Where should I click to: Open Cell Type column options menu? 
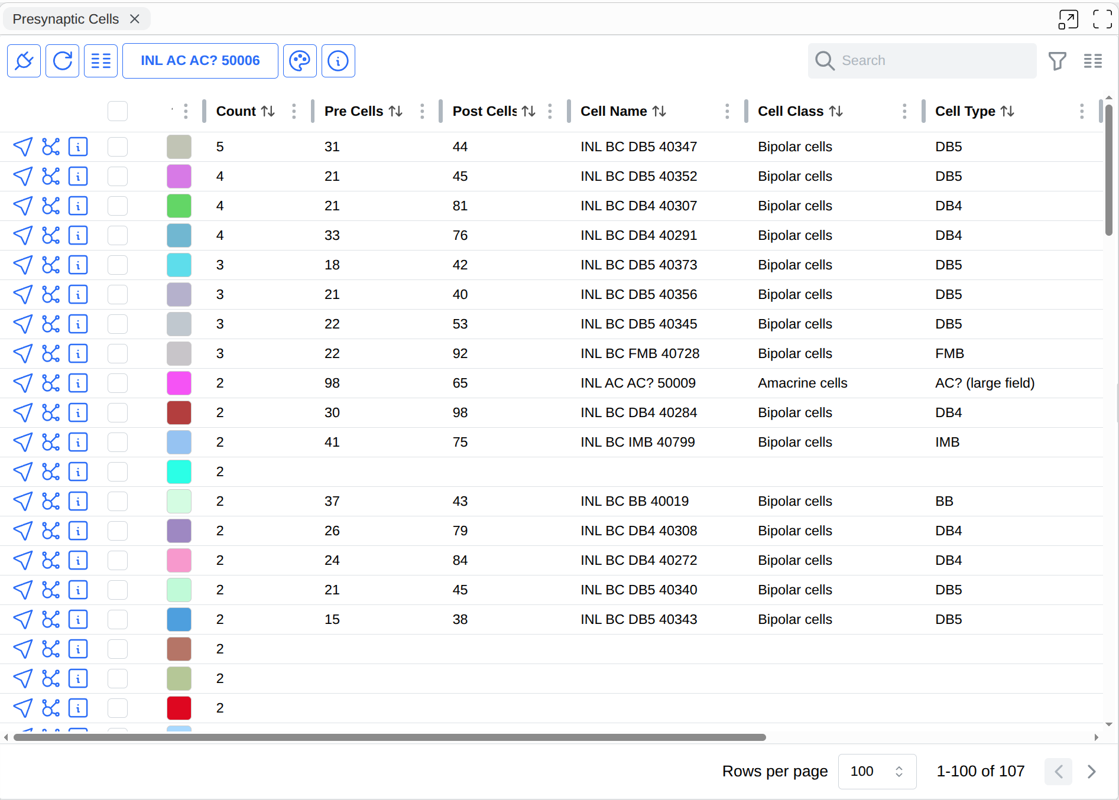[1082, 111]
